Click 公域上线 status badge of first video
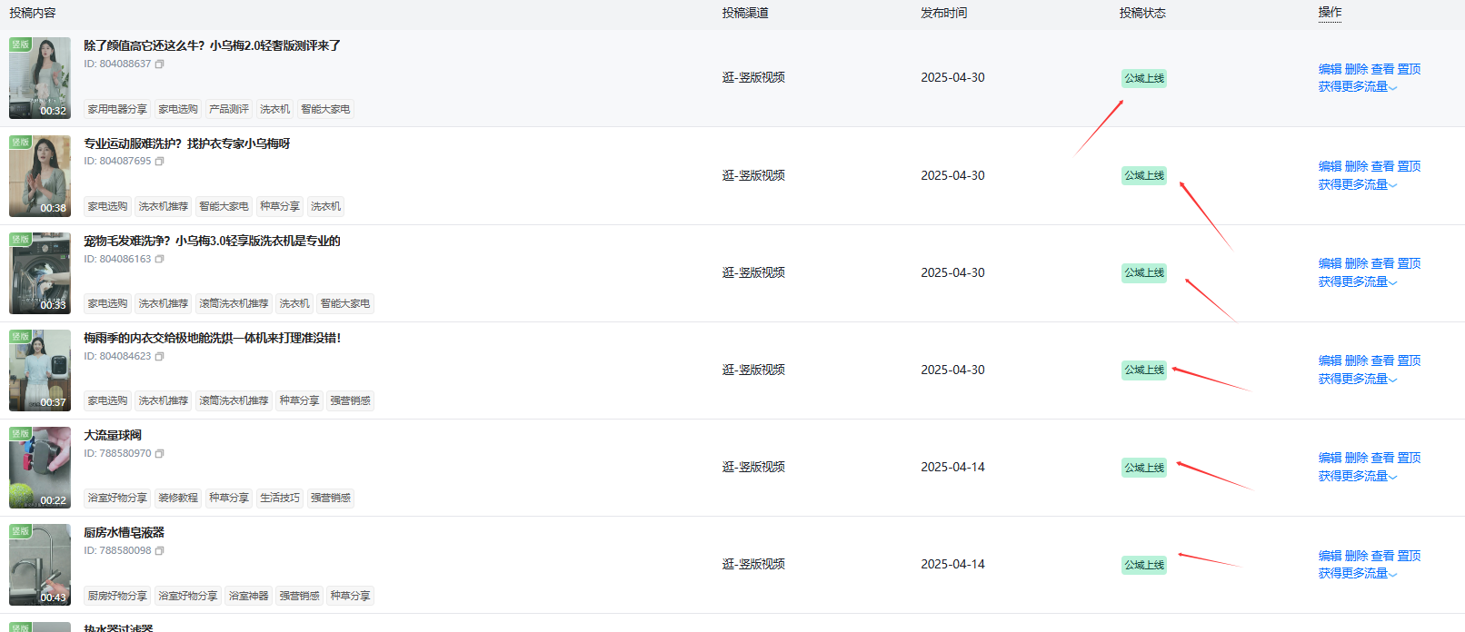The height and width of the screenshot is (632, 1465). [x=1143, y=78]
